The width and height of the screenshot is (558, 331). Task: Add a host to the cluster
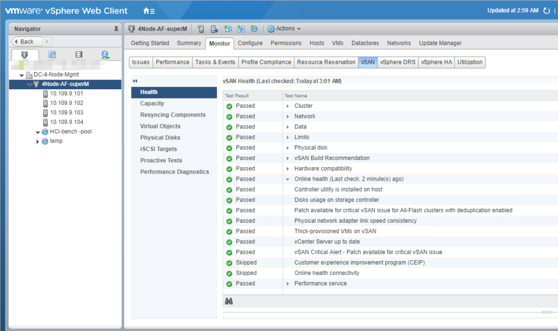(201, 28)
